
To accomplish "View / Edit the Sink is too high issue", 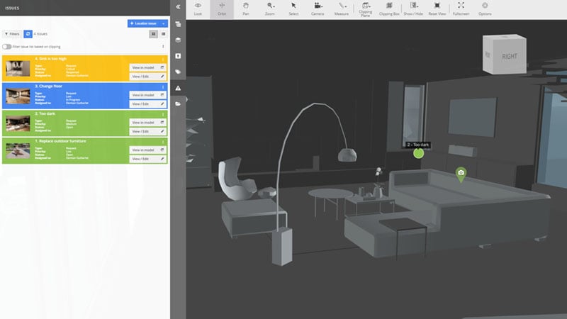I will pyautogui.click(x=147, y=77).
